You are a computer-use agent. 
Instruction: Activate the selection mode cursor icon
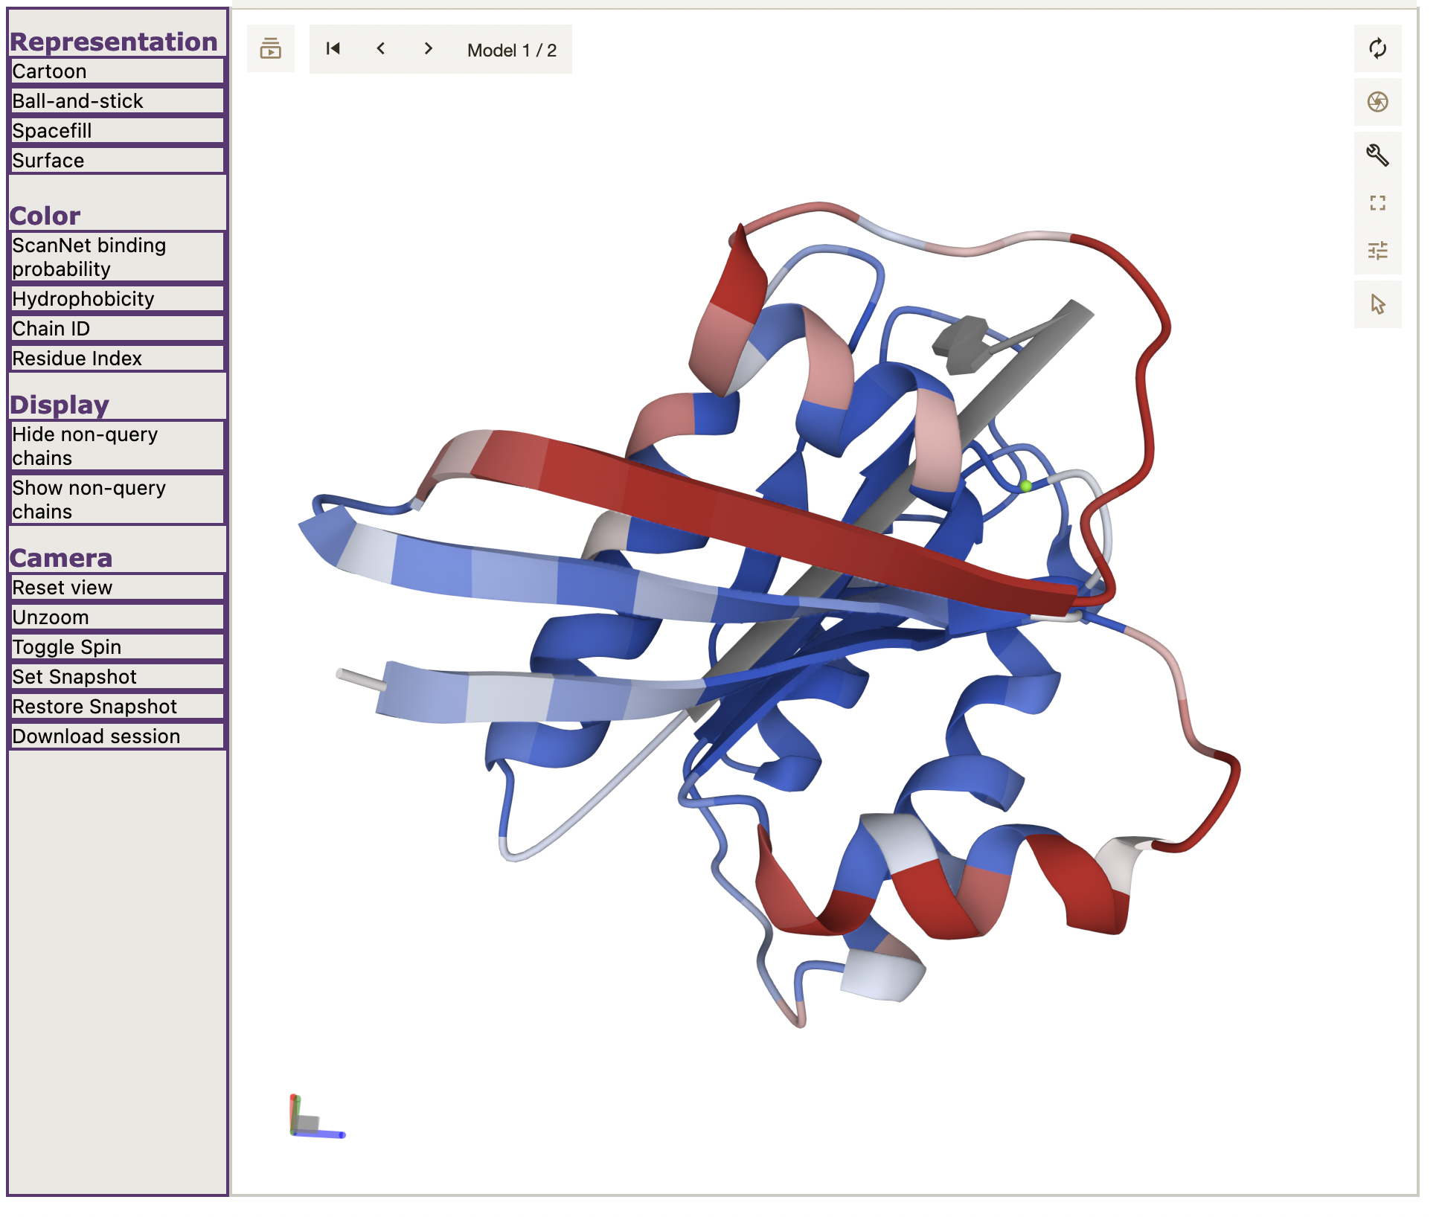point(1377,304)
